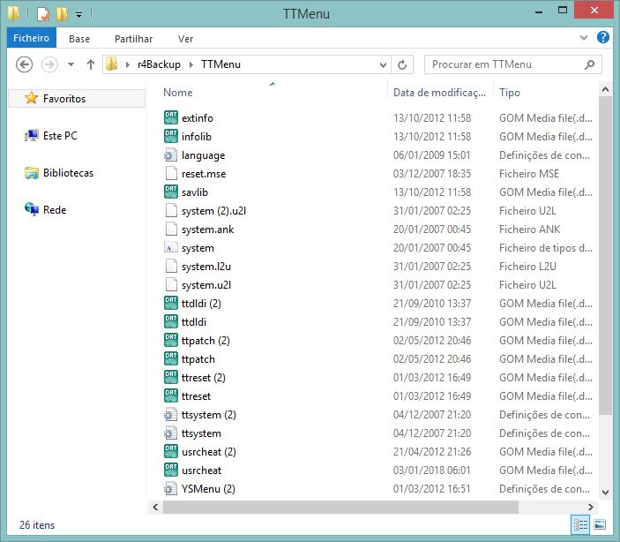This screenshot has width=620, height=542.
Task: Expand the address bar history dropdown
Action: [383, 64]
